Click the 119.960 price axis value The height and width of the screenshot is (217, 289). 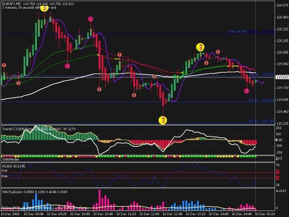283,64
